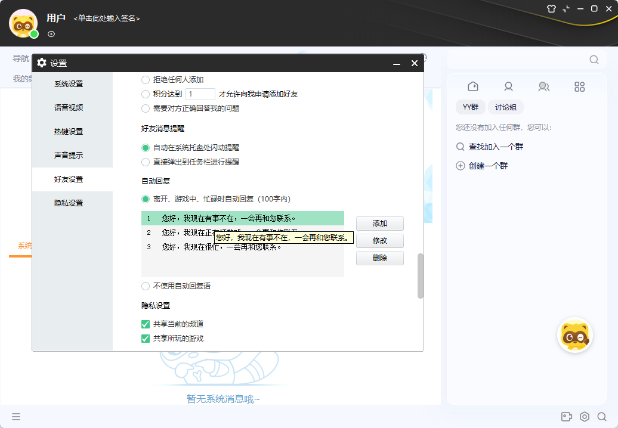This screenshot has width=618, height=428.
Task: Select 离开、游戏中、忙碌时自动回复 option
Action: (146, 199)
